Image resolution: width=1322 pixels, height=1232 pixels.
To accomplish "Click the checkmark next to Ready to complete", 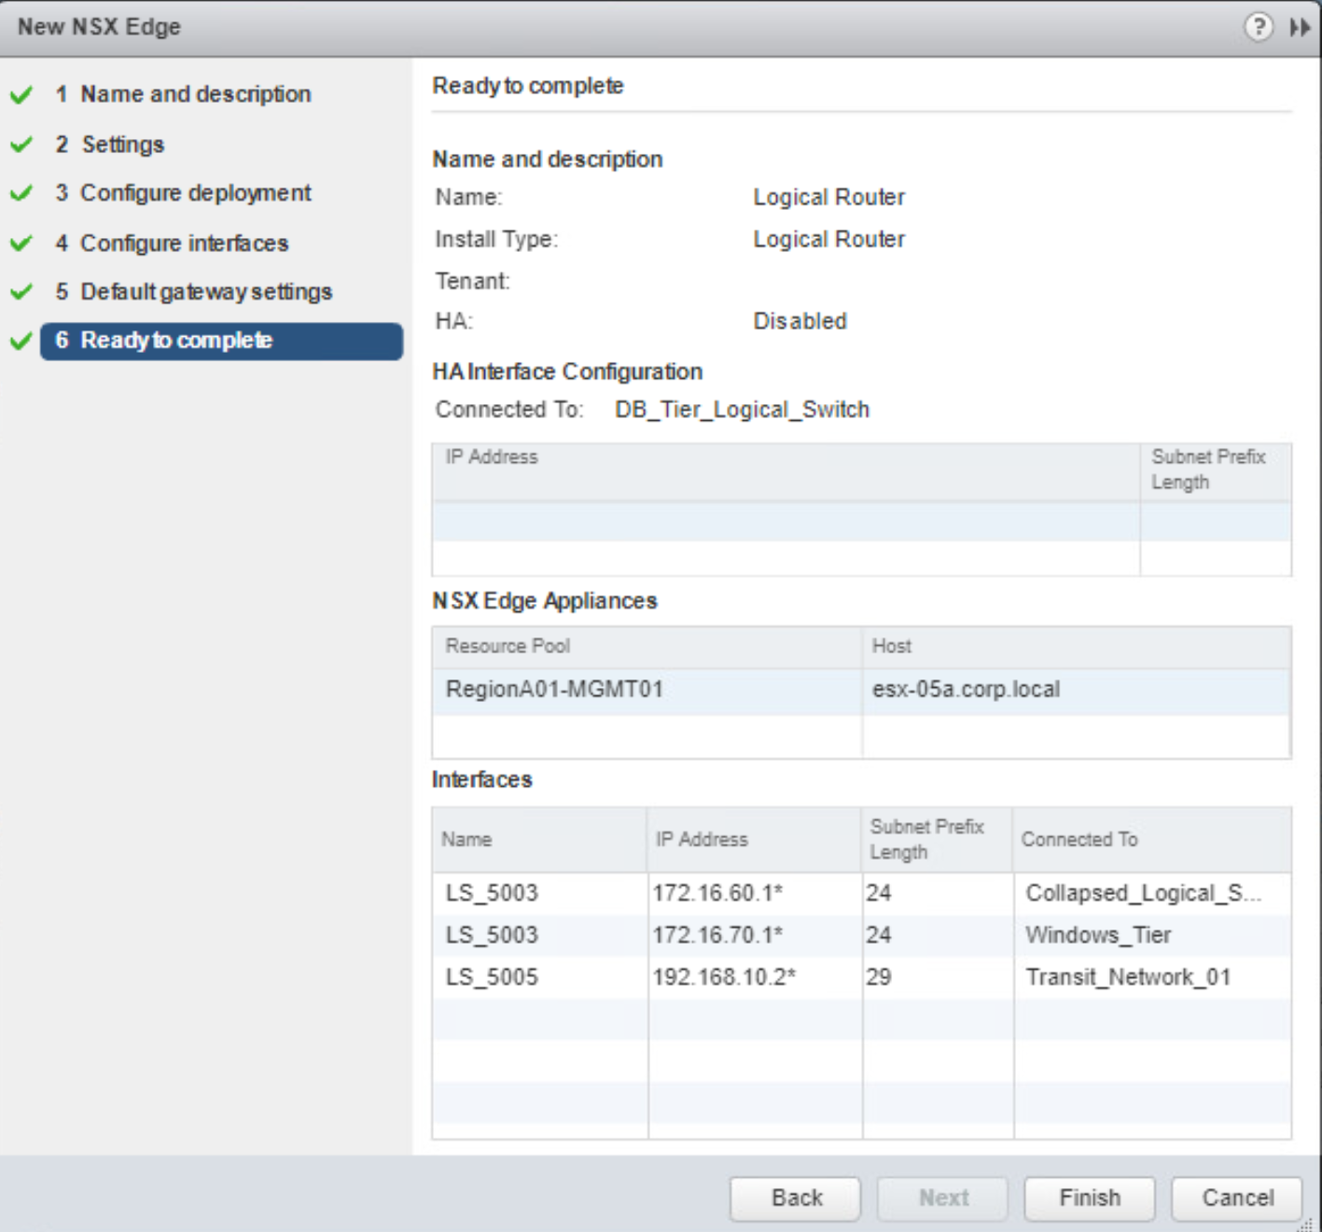I will pos(21,340).
